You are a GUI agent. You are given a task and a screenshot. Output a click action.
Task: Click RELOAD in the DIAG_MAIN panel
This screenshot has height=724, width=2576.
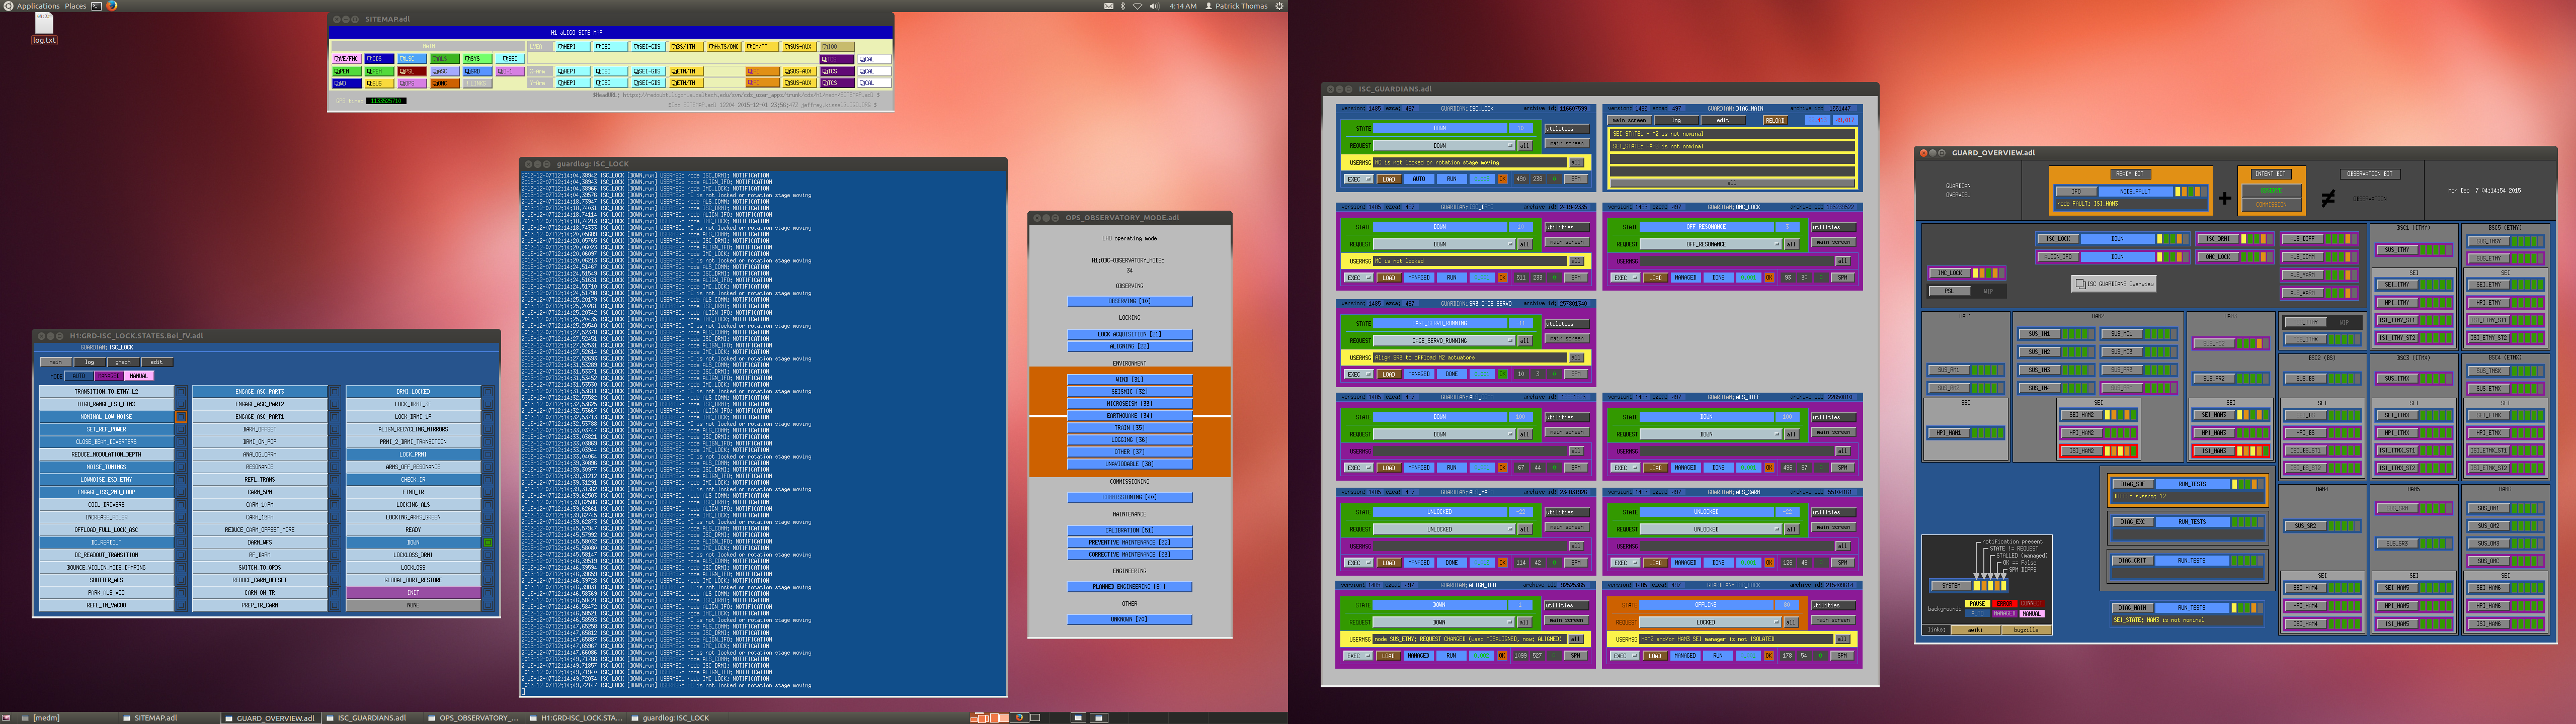(x=1776, y=121)
